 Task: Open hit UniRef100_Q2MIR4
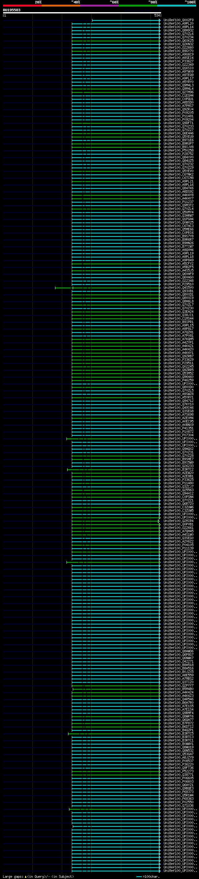click(x=178, y=521)
